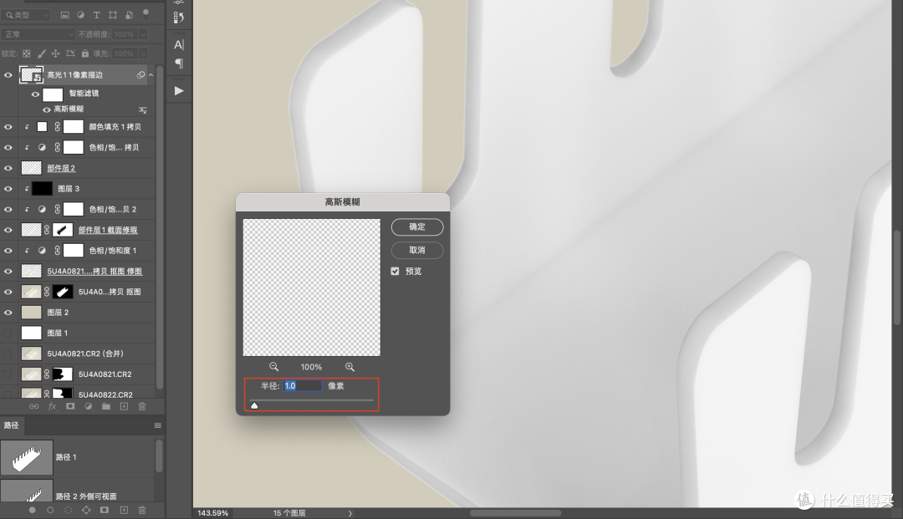Click the radius slider handle
This screenshot has width=903, height=519.
pyautogui.click(x=254, y=405)
